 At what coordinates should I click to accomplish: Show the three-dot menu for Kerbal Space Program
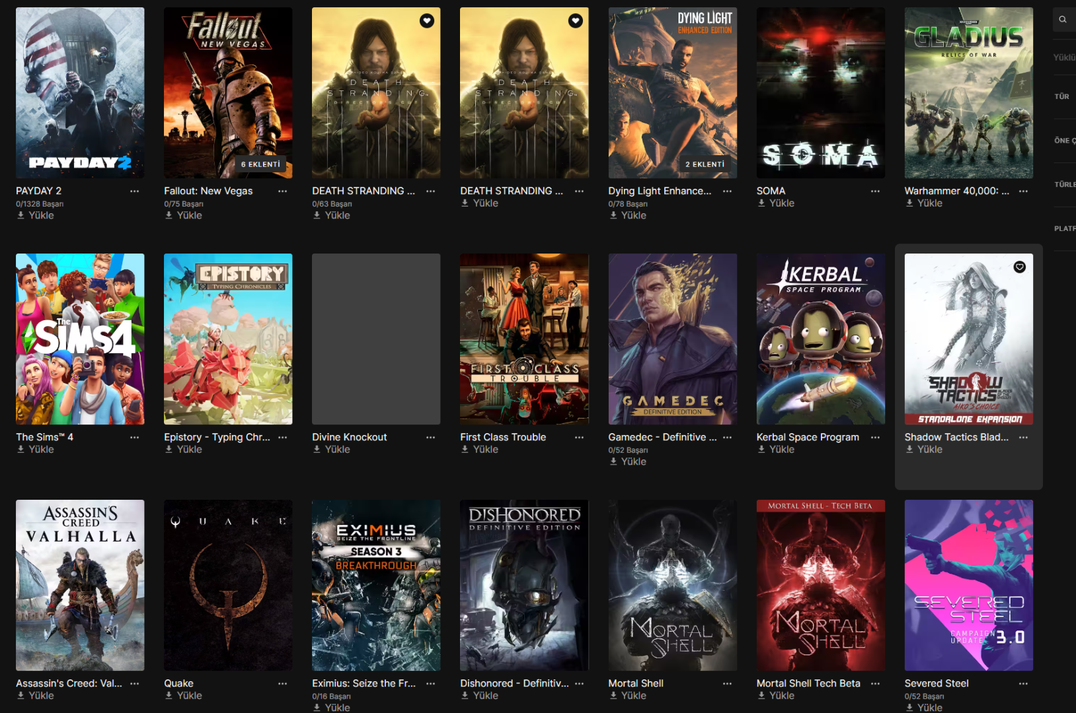[875, 437]
